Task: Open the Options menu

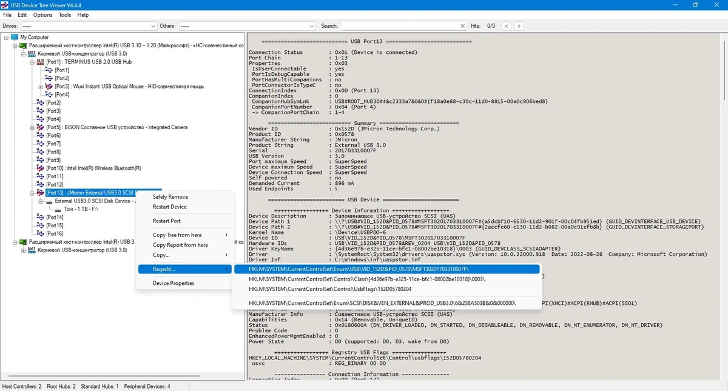Action: [42, 15]
